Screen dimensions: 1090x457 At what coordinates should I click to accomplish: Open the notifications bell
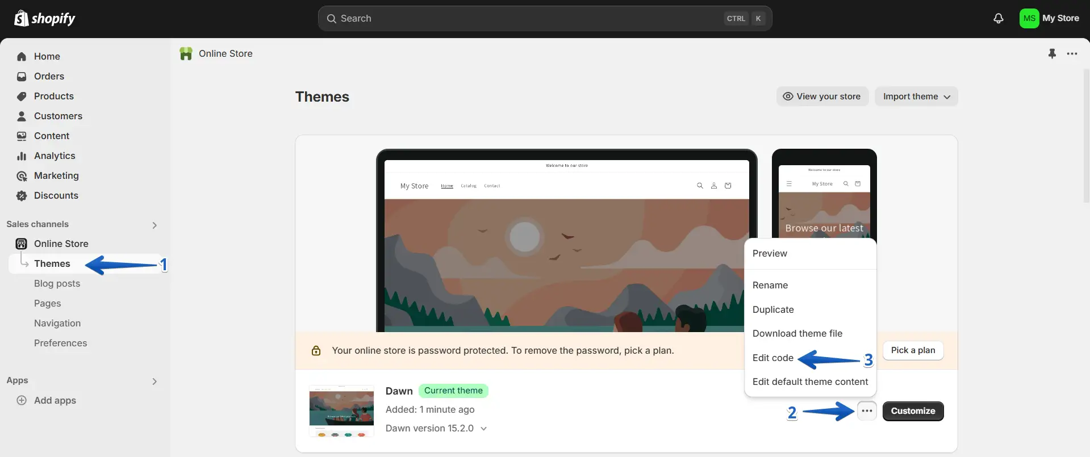[998, 19]
